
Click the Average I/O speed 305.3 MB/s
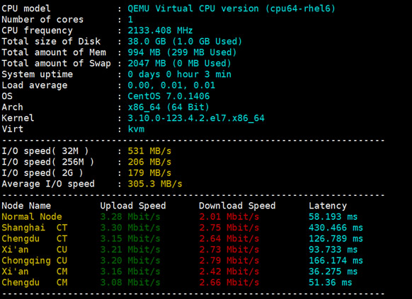tap(155, 184)
